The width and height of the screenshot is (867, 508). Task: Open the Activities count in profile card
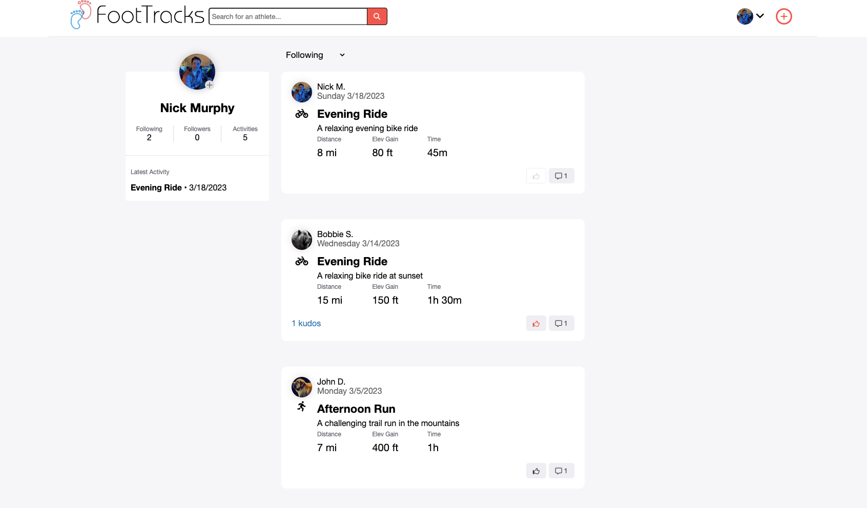(245, 133)
